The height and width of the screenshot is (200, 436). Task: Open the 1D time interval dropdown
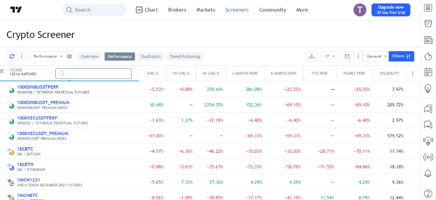pos(329,56)
